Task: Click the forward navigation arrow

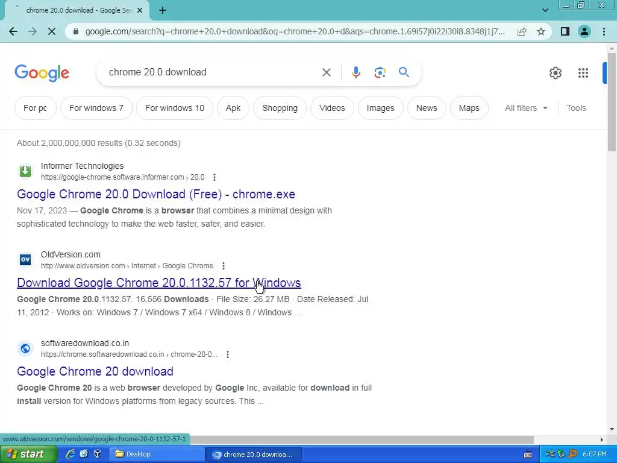Action: coord(33,31)
